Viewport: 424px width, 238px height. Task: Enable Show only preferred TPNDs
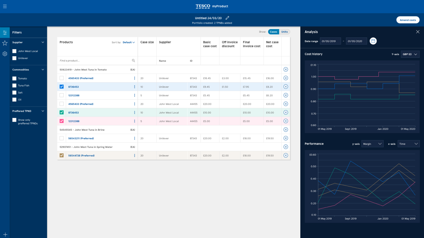tap(14, 120)
